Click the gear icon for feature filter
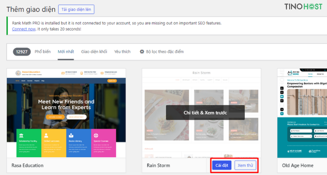 coord(142,52)
